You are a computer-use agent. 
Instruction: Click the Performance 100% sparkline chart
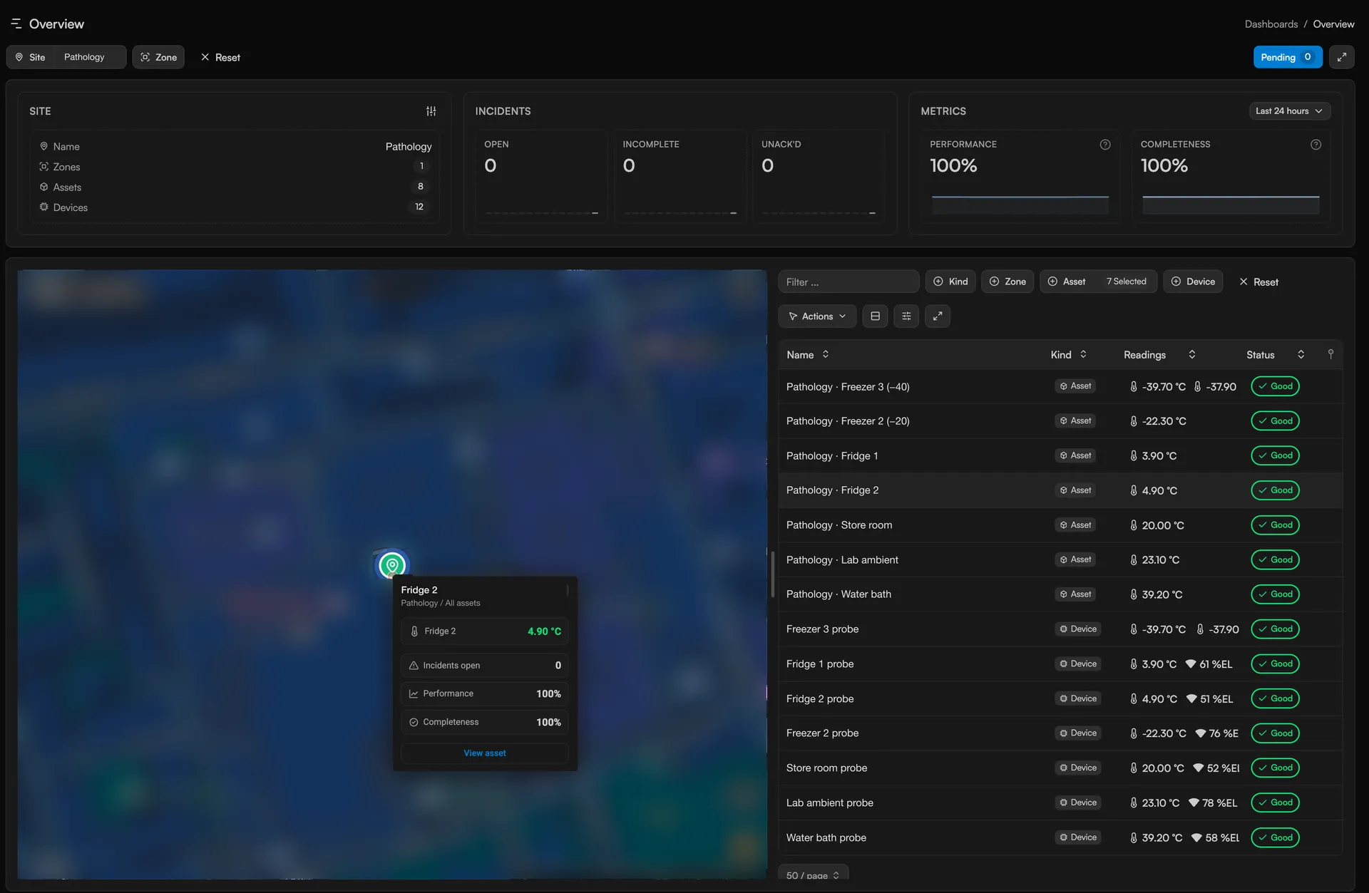[1020, 205]
